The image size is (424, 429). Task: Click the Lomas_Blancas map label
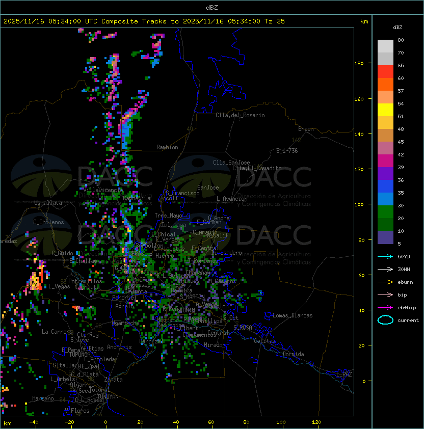pos(293,315)
